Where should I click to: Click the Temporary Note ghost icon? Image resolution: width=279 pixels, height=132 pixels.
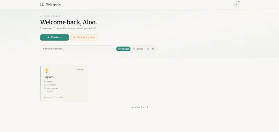tap(74, 38)
